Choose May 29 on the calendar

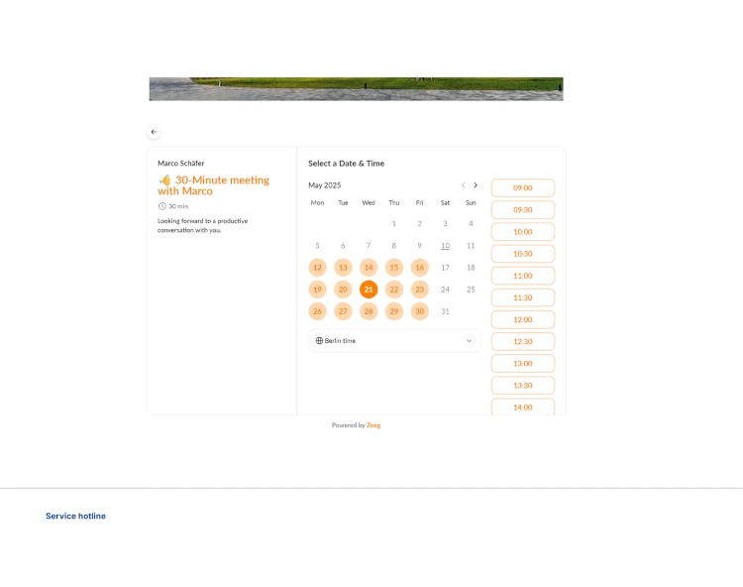click(x=394, y=311)
